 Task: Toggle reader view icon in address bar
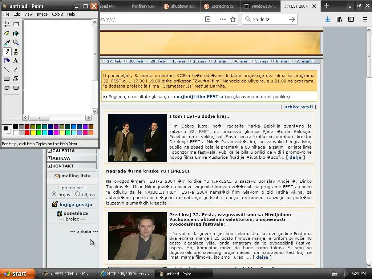coord(208,19)
